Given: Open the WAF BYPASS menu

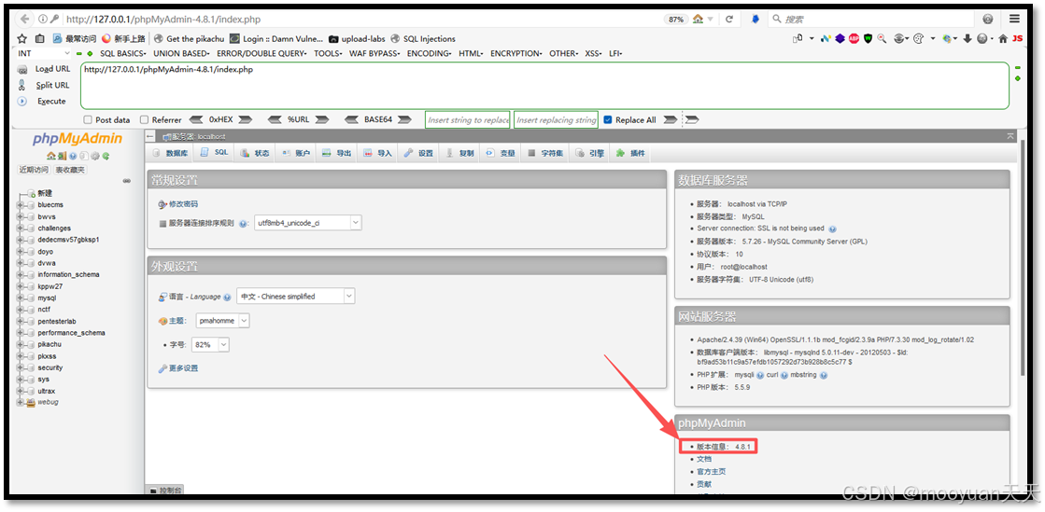Looking at the screenshot, I should pos(374,53).
